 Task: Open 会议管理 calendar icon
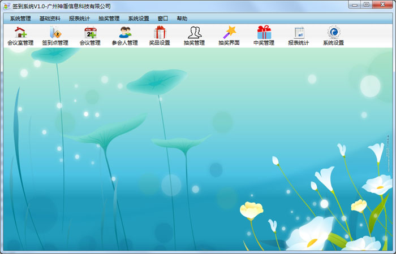(x=90, y=33)
